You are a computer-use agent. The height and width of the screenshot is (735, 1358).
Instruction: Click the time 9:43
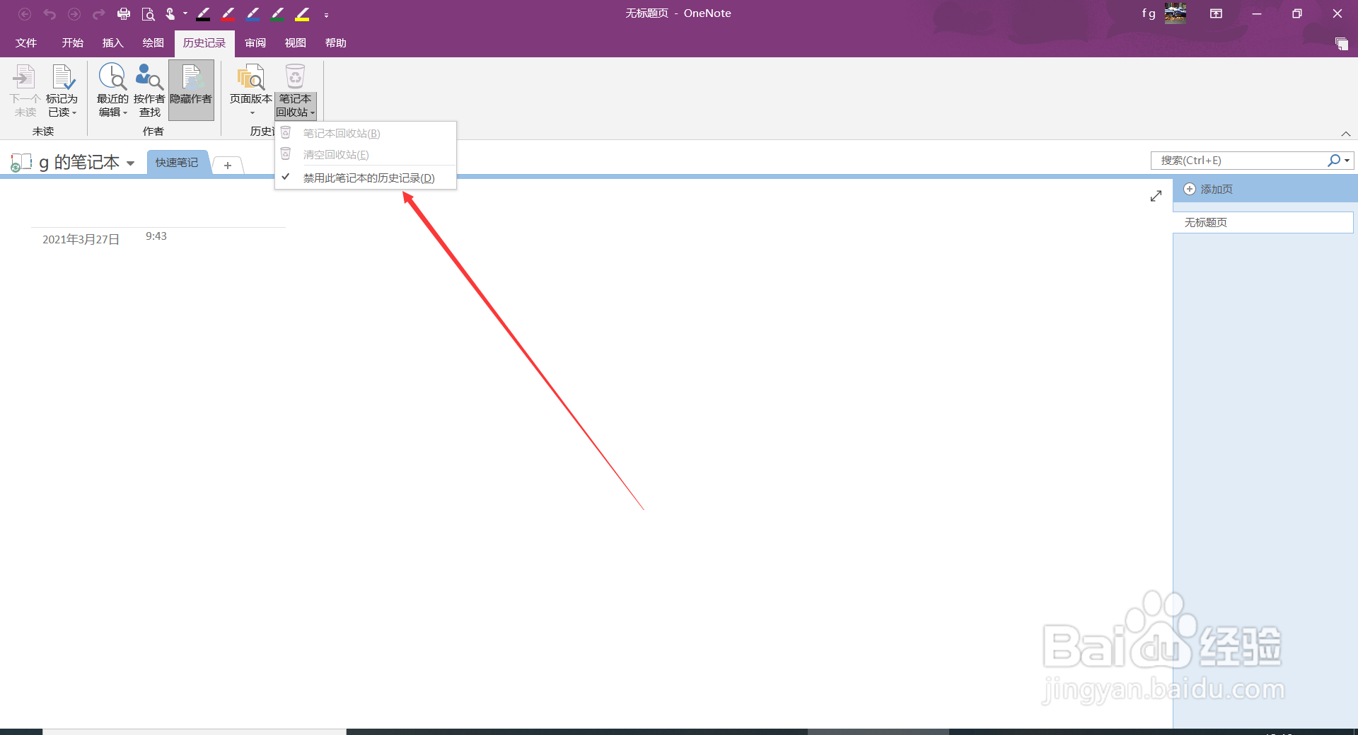click(x=156, y=236)
